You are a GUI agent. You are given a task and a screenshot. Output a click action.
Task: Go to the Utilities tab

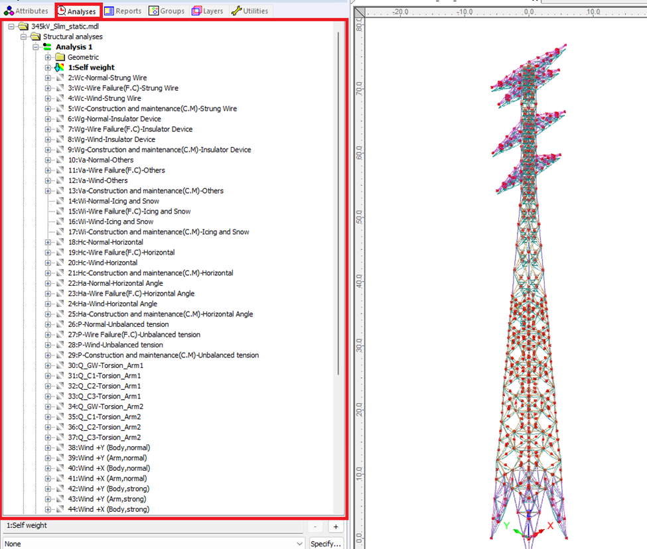(x=250, y=11)
